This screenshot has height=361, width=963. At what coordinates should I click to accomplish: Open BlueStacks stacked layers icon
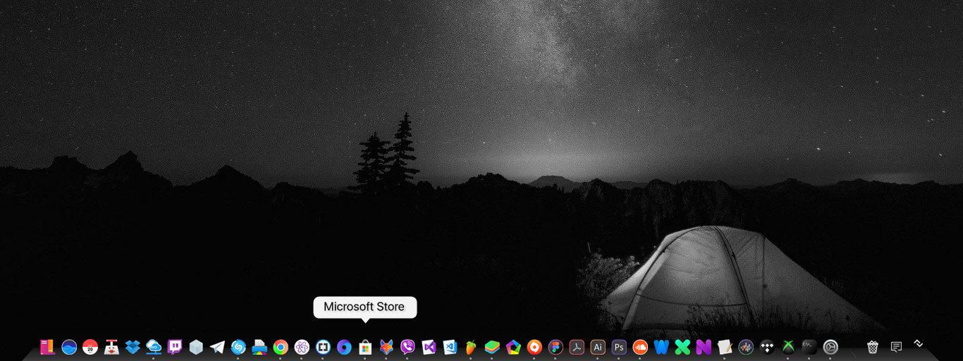coord(492,347)
